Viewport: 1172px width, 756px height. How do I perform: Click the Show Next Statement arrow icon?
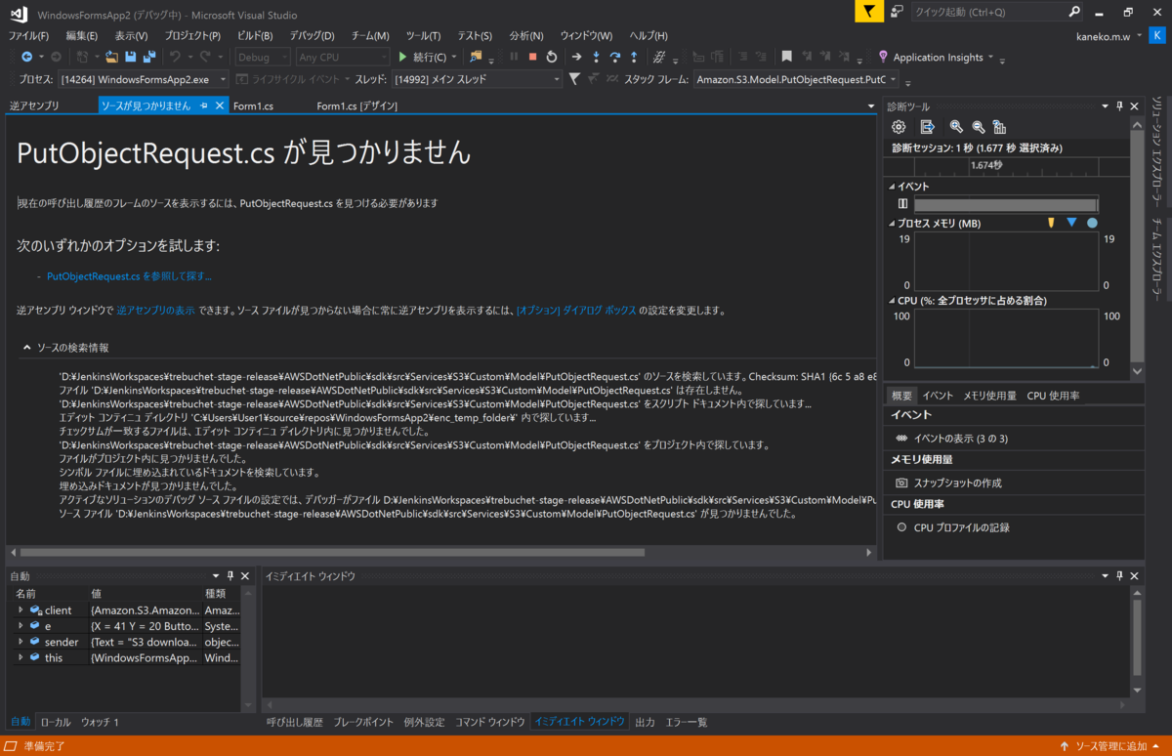click(x=577, y=57)
